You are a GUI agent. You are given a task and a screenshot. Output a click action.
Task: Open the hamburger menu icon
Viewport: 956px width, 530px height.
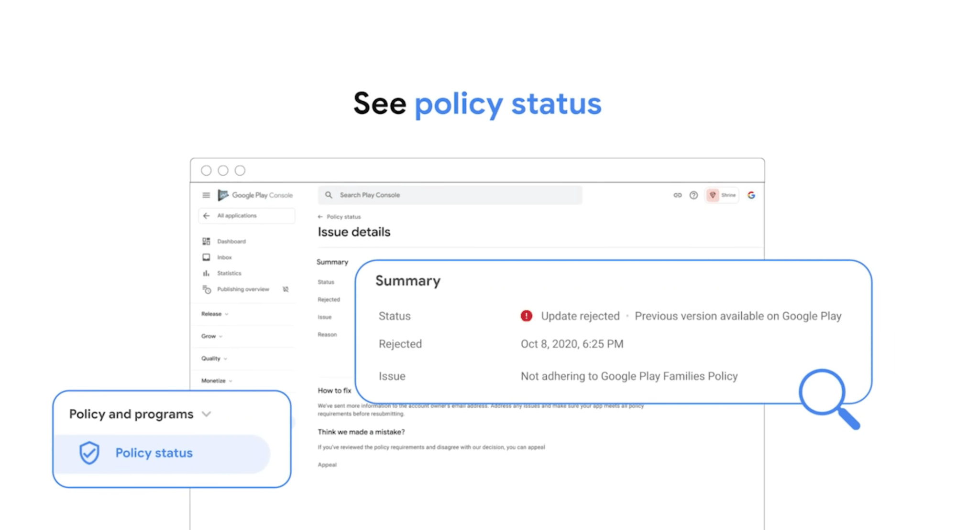[x=206, y=195]
